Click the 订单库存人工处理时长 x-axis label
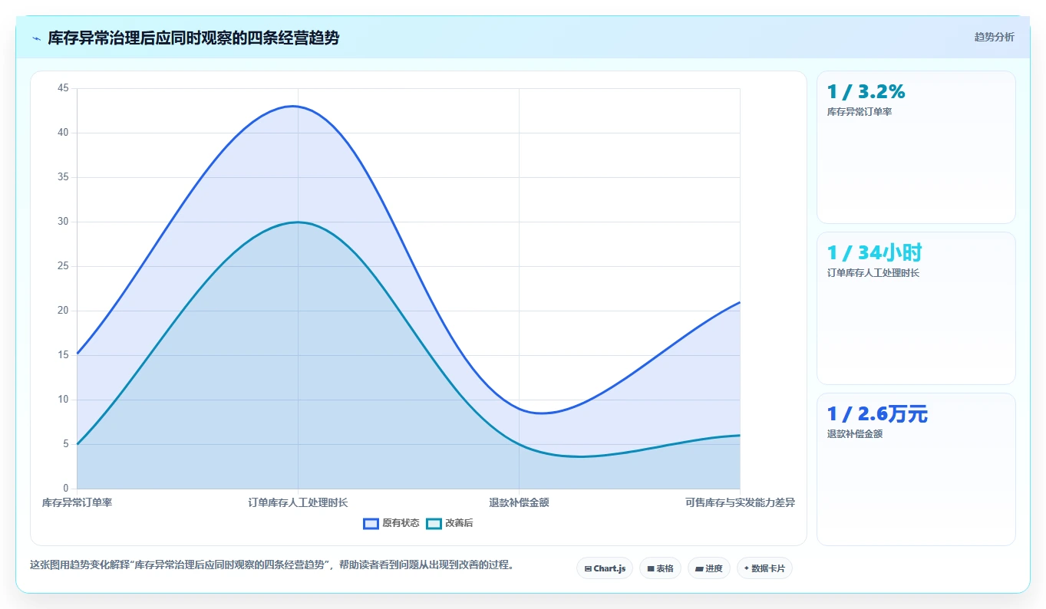The image size is (1046, 609). [x=298, y=503]
